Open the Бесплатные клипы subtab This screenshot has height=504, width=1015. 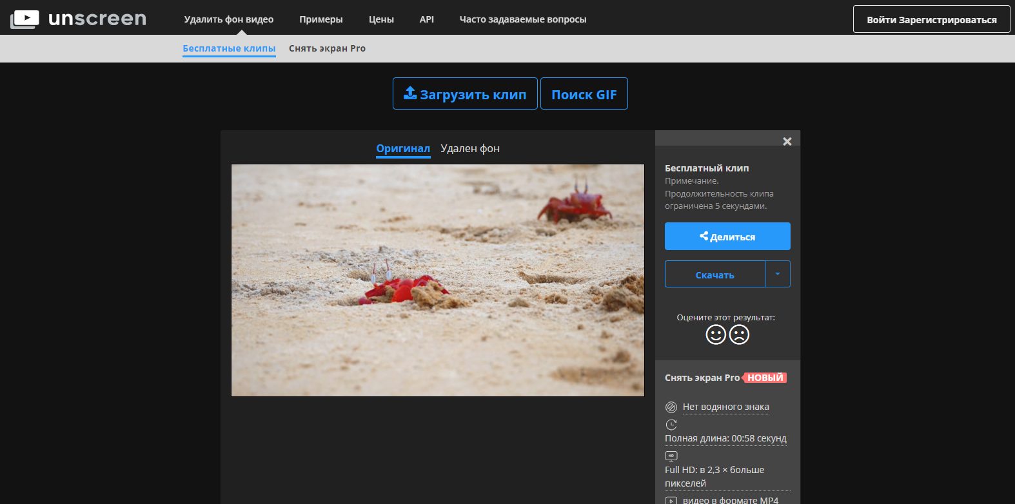click(229, 48)
